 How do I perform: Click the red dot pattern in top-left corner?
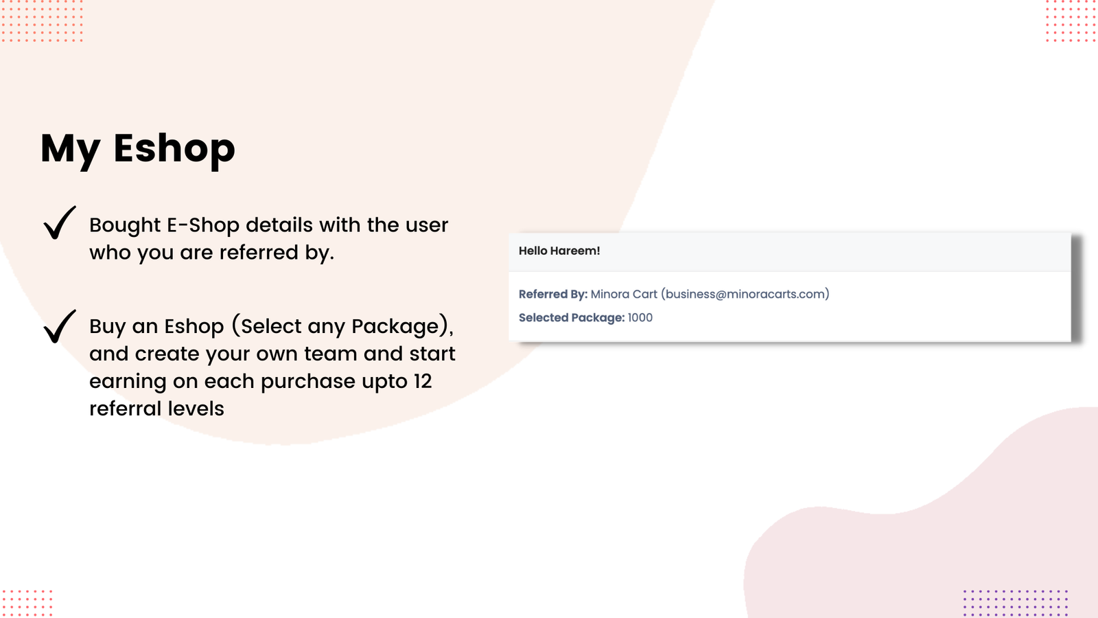41,21
